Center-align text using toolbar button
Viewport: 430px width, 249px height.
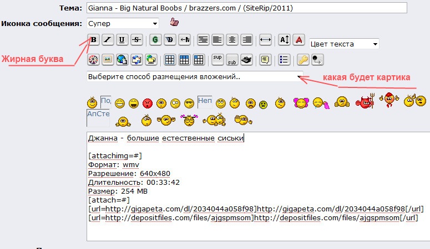(x=232, y=40)
